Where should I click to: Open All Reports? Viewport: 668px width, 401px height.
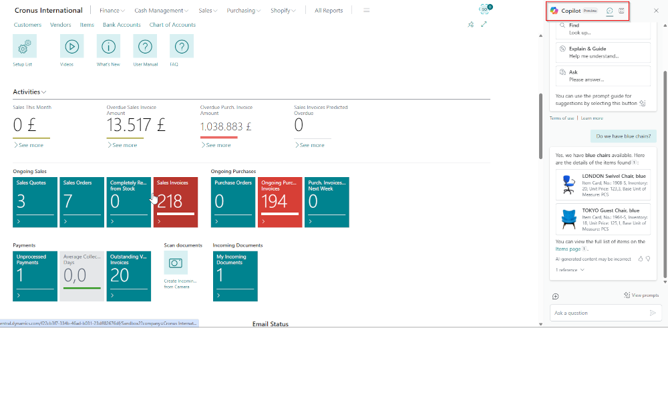pos(329,10)
